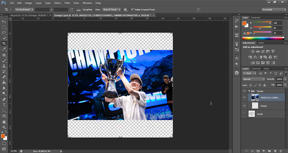Click the Delete layer trash icon

(x=281, y=151)
